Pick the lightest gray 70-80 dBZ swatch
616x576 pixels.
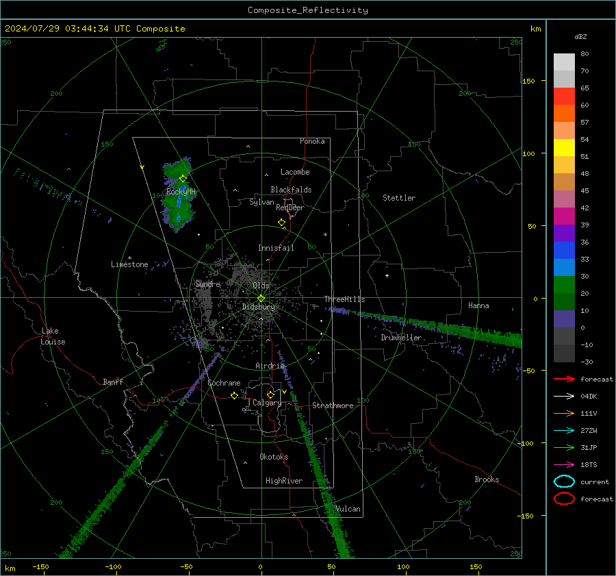564,62
